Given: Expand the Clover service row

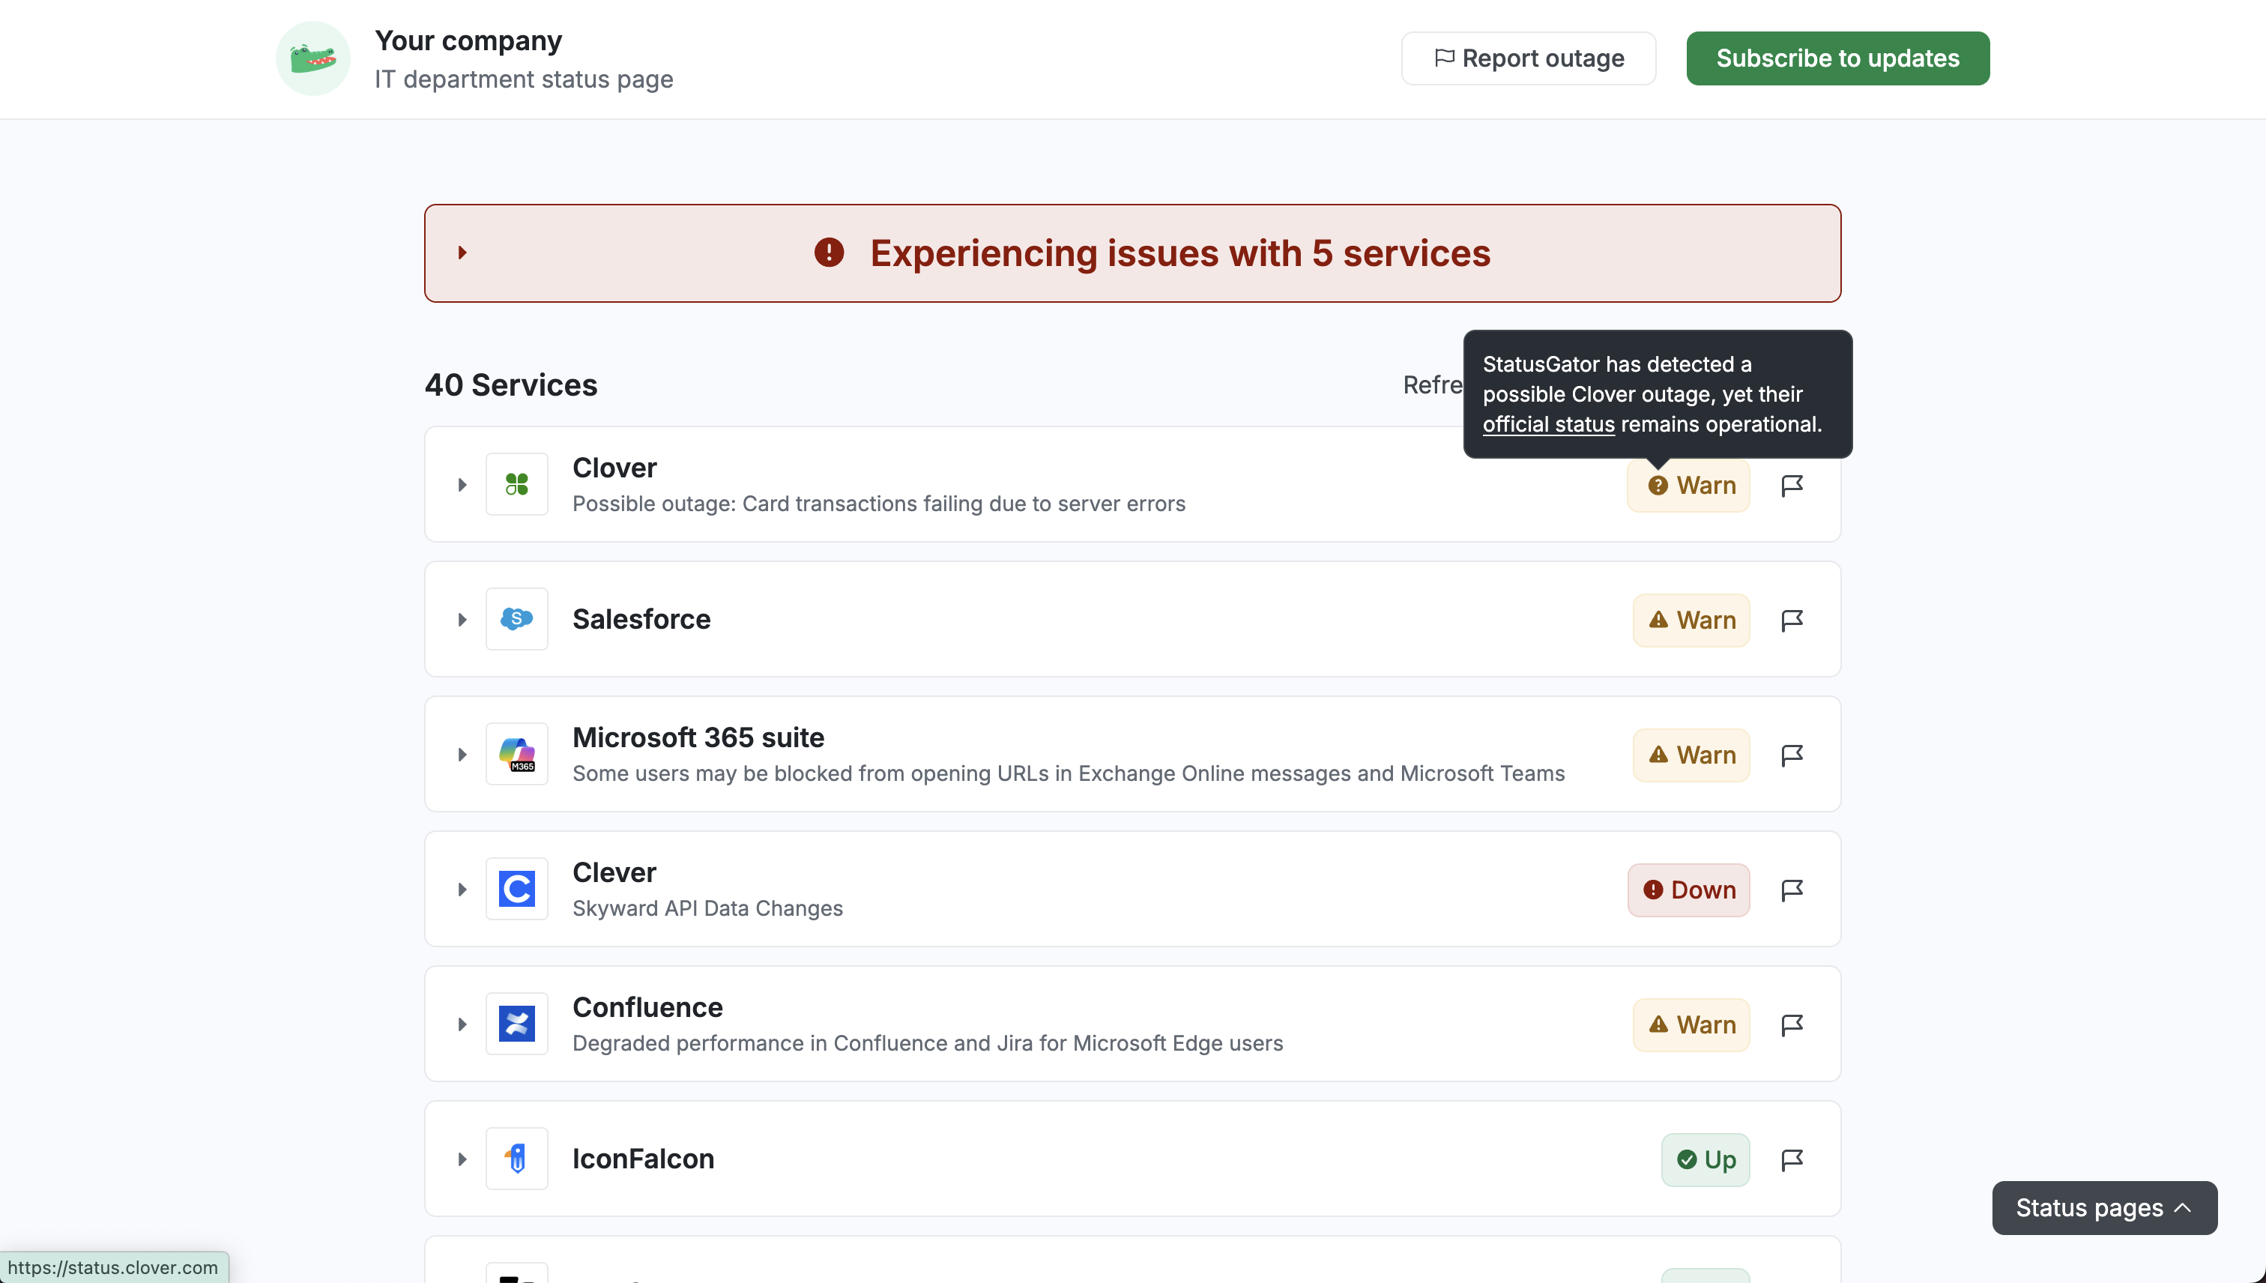Looking at the screenshot, I should (x=462, y=485).
